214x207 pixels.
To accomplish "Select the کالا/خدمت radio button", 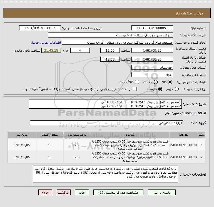I will (137, 82).
